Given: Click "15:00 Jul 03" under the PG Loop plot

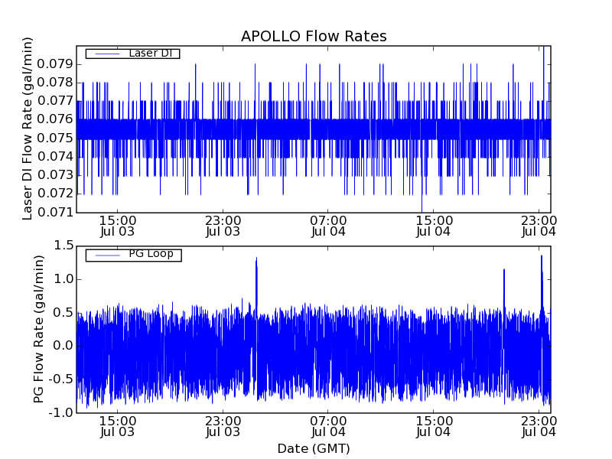Looking at the screenshot, I should (x=118, y=426).
